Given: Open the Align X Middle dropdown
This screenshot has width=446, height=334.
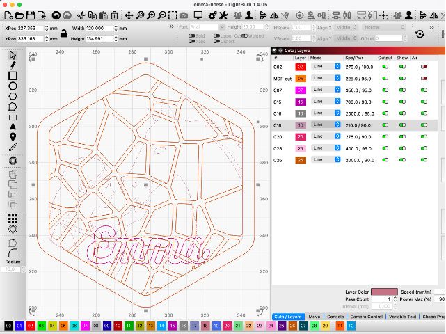Looking at the screenshot, I should tap(345, 27).
